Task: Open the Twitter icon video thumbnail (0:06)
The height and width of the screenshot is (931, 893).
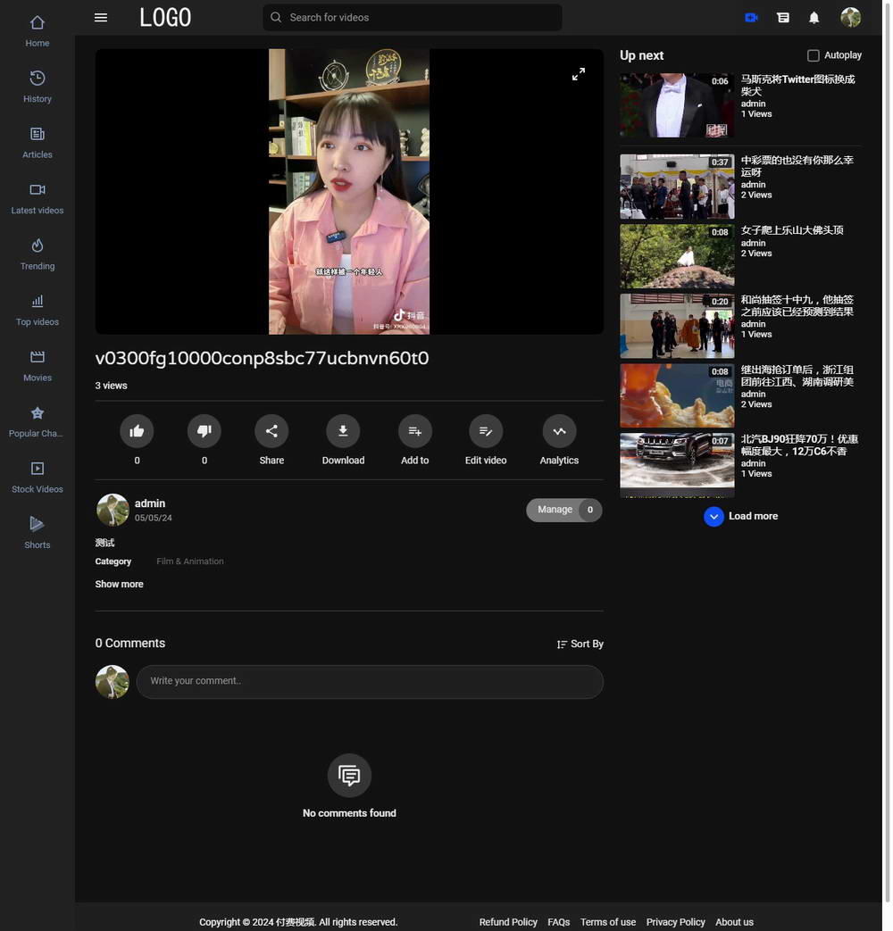Action: coord(677,105)
